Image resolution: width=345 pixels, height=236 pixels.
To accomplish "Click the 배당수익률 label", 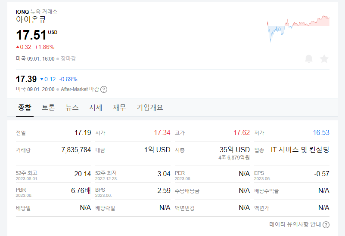I will 267,191.
